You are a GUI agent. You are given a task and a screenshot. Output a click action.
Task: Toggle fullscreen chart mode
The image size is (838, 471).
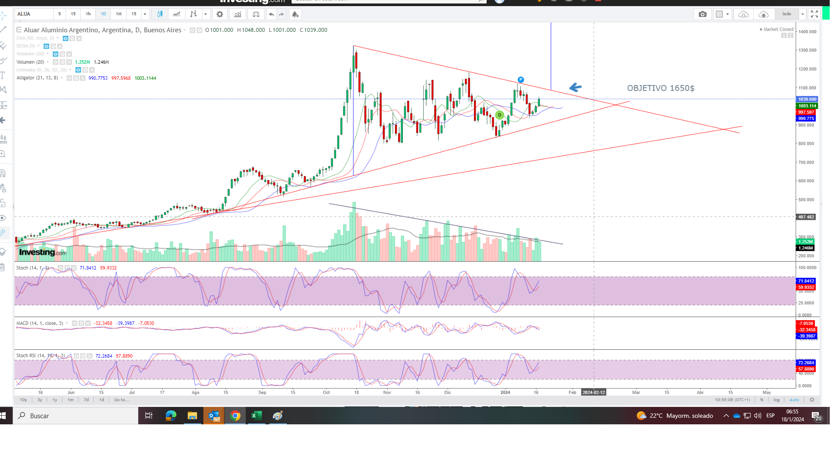814,14
